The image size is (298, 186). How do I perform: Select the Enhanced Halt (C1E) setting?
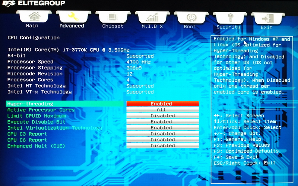coord(36,146)
